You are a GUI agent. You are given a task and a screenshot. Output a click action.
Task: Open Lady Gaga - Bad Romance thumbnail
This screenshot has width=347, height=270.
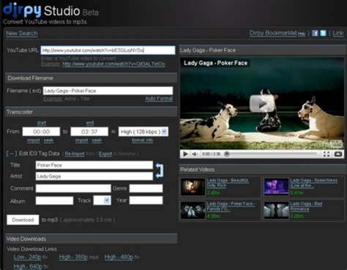(x=276, y=210)
